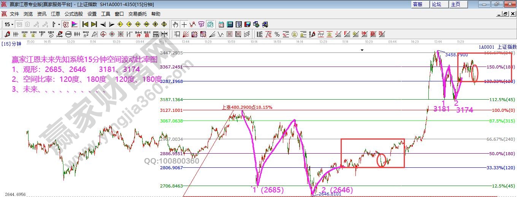Open the calculator icon in toolbar
517x197 pixels.
(x=230, y=24)
